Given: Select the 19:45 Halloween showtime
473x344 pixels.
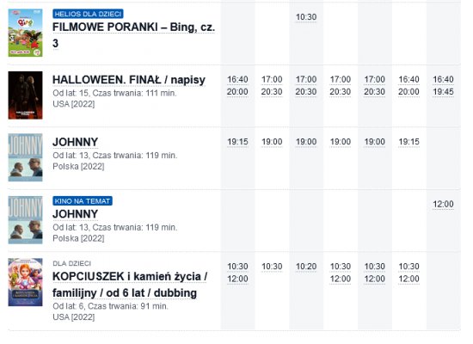Looking at the screenshot, I should click(x=443, y=92).
